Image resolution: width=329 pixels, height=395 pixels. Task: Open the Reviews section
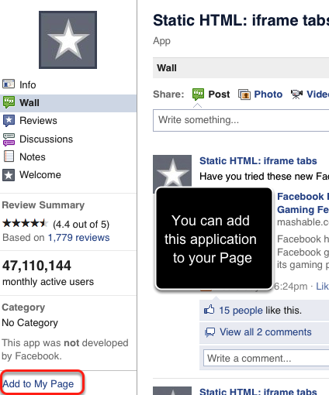[38, 121]
